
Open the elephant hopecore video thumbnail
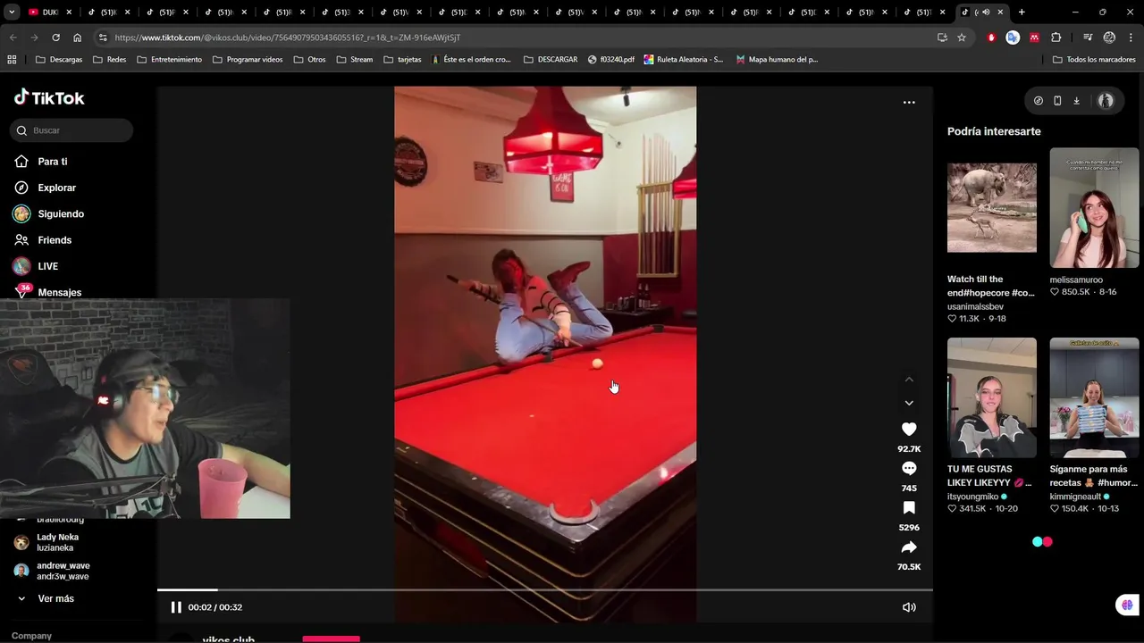coord(992,207)
